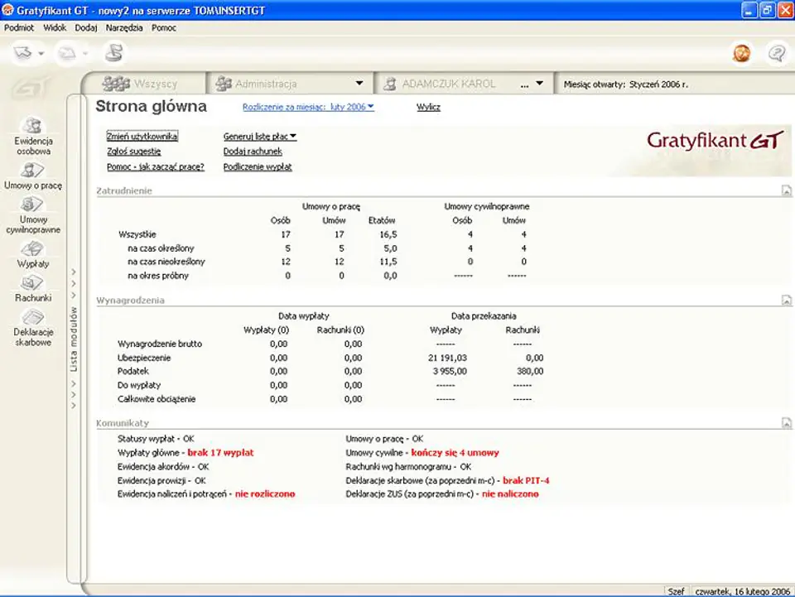The width and height of the screenshot is (795, 597).
Task: Open the Ewidencja osobowa module
Action: pyautogui.click(x=33, y=136)
